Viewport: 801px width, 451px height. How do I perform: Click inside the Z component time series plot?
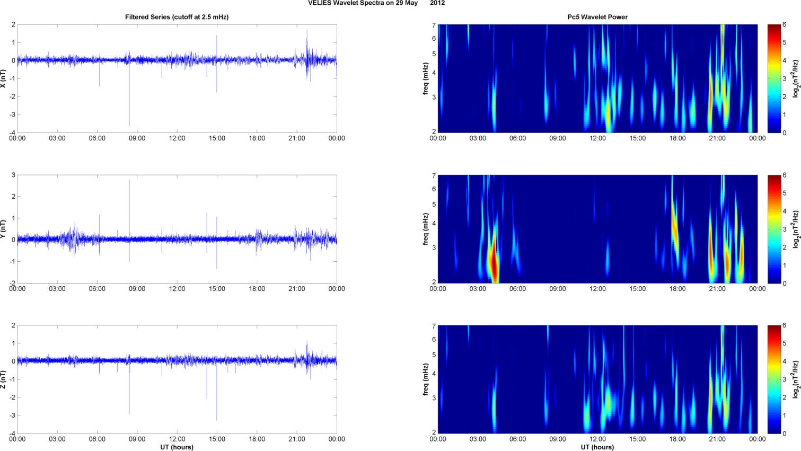coord(177,379)
